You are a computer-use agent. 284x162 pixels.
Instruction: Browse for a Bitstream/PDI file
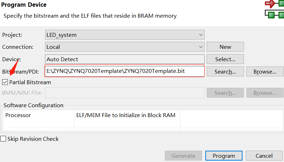pos(265,71)
